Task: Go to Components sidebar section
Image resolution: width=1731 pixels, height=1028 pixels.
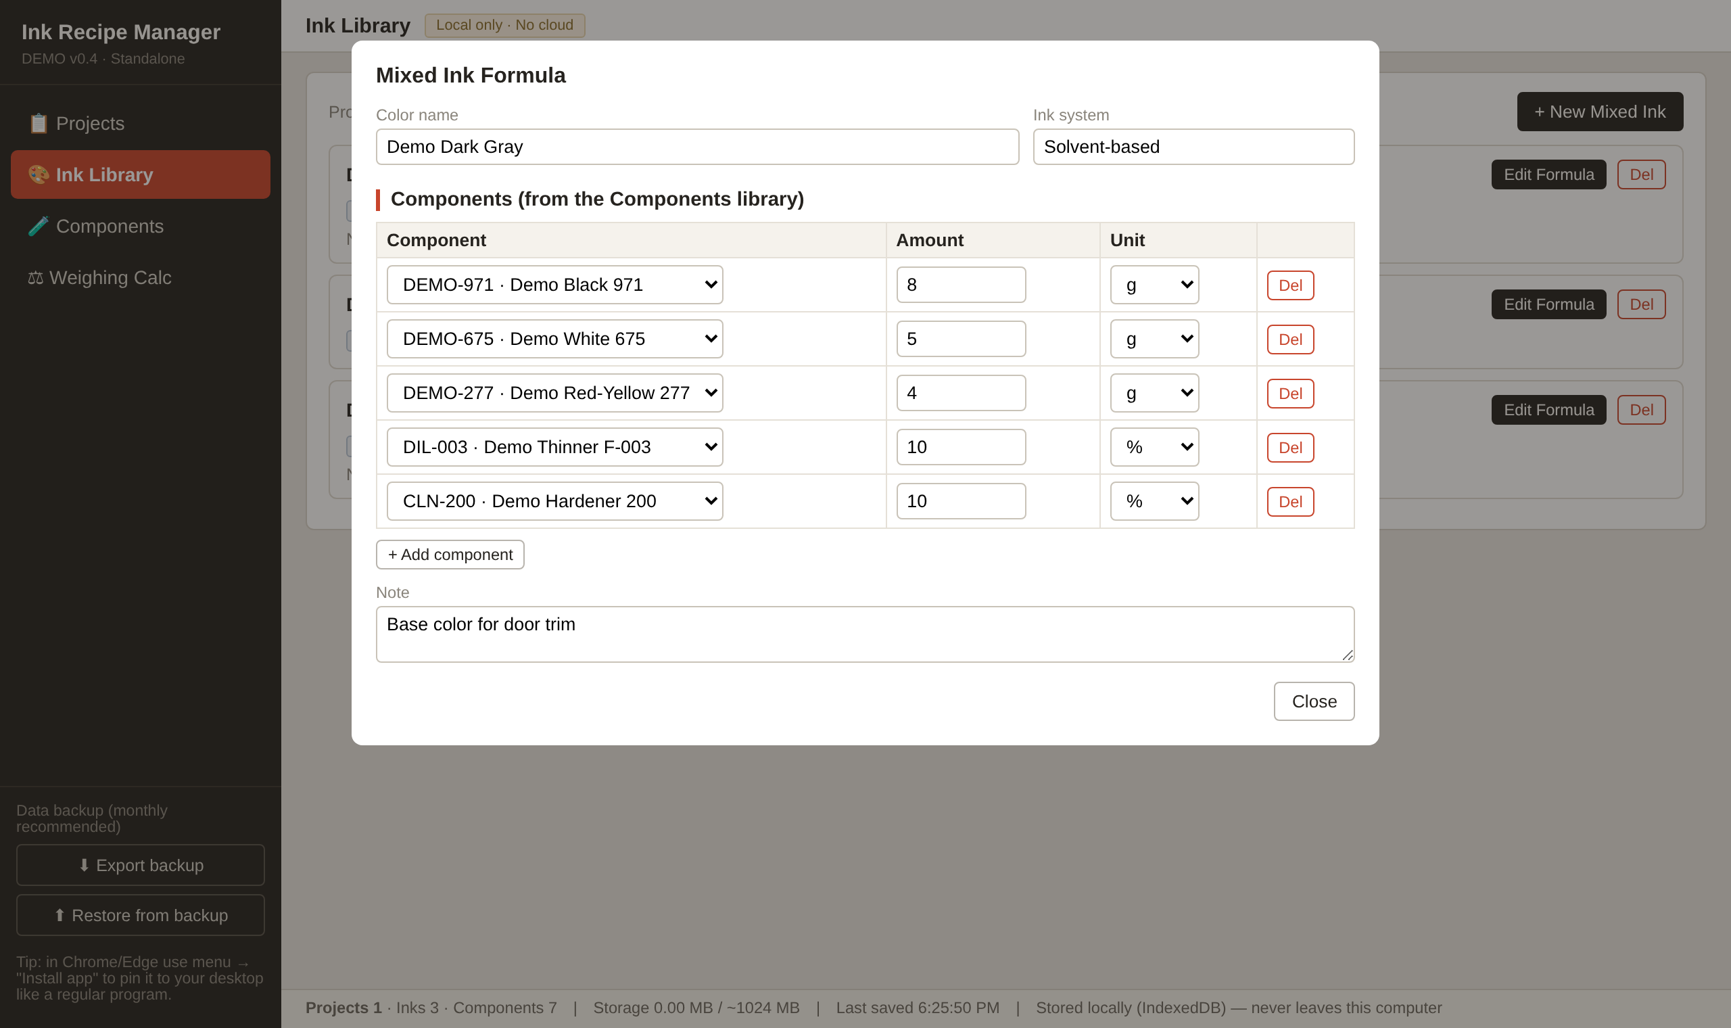Action: (x=141, y=226)
